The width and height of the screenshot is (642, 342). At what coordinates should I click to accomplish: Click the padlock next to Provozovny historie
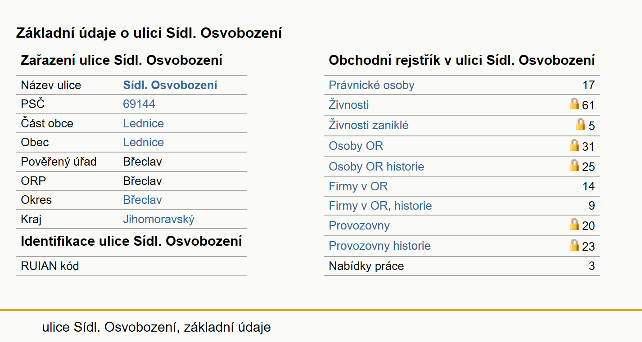(x=574, y=245)
